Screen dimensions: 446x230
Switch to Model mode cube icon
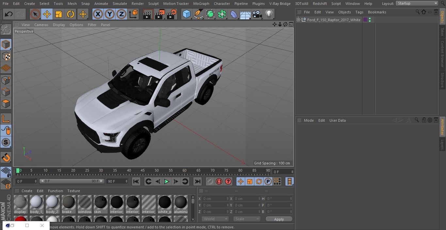coord(6,44)
